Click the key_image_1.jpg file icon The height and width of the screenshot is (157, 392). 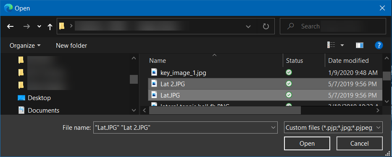(154, 72)
